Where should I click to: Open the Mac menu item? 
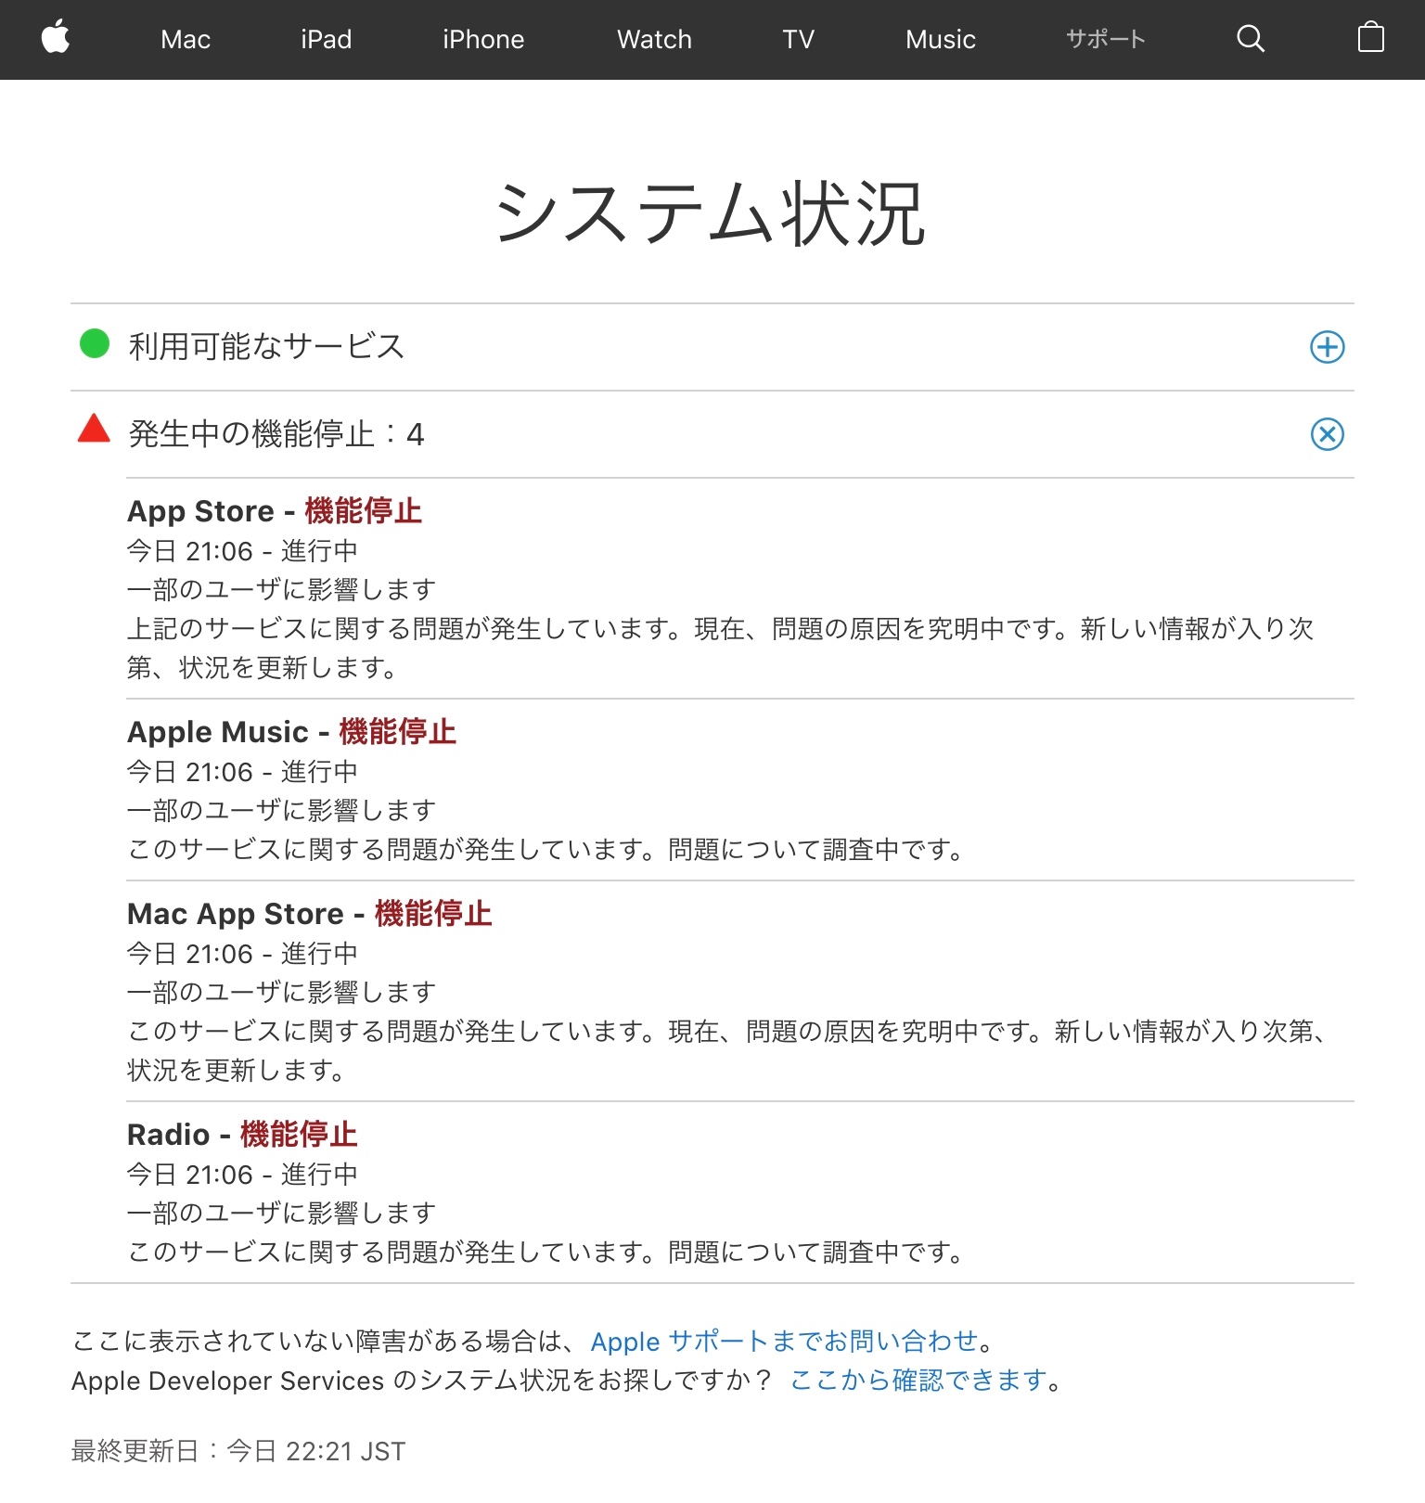[186, 40]
